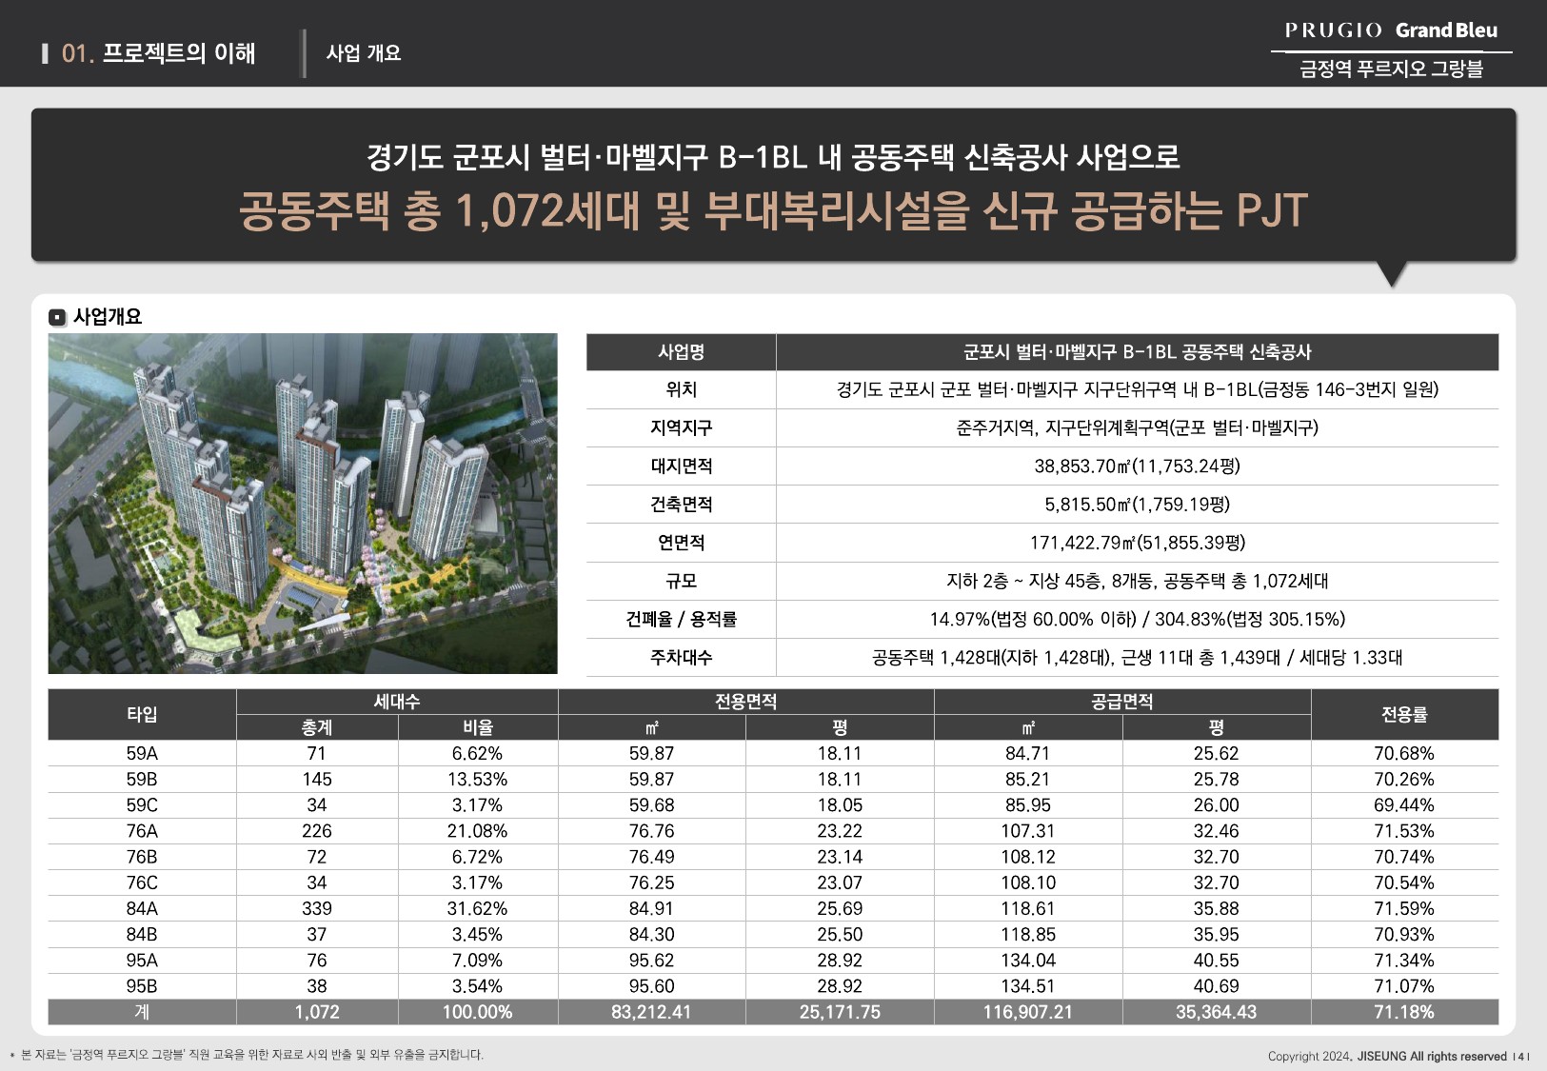Select the project name '군포시 벌터·마벨지구 B-1BL 공동주택 신축공사'

click(x=1137, y=352)
